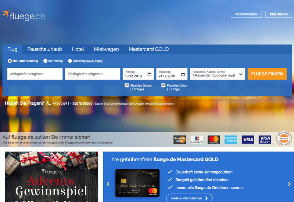Switch to the Mietwagen tab
Image resolution: width=294 pixels, height=202 pixels.
pos(106,49)
